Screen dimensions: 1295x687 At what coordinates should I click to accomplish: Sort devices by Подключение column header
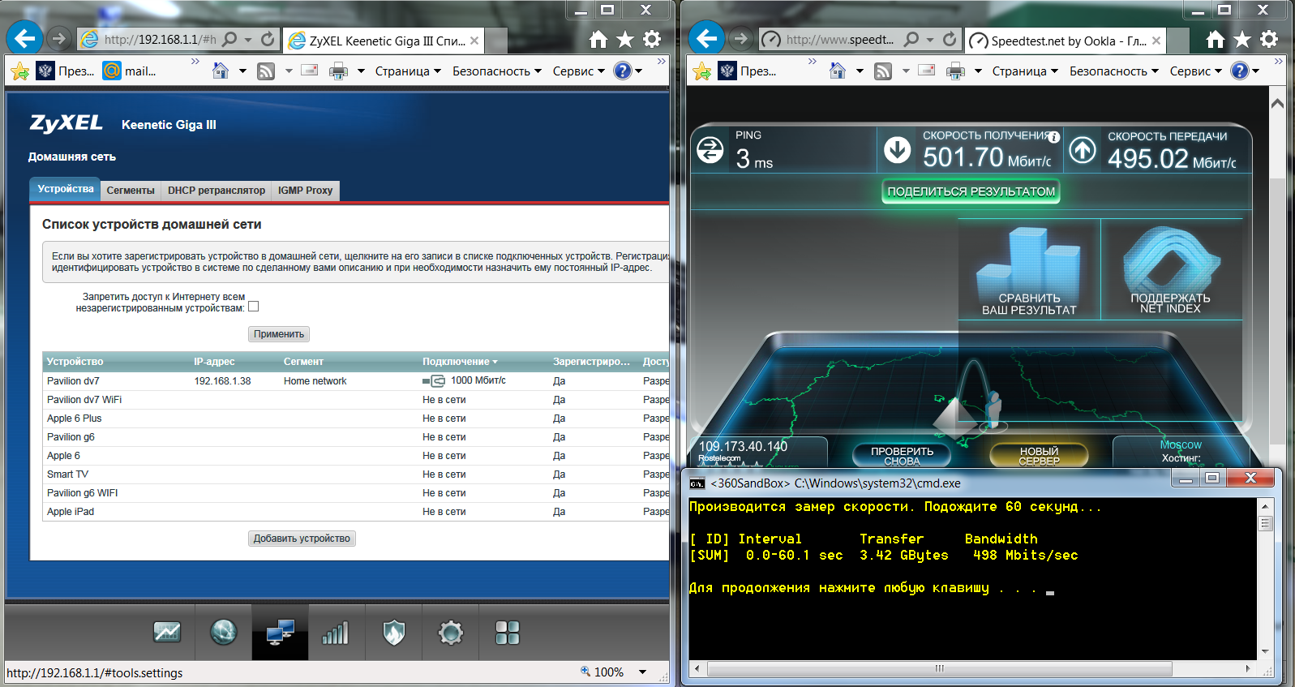(459, 362)
